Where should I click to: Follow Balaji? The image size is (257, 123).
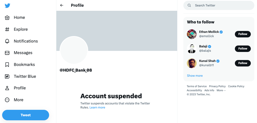pos(243,49)
